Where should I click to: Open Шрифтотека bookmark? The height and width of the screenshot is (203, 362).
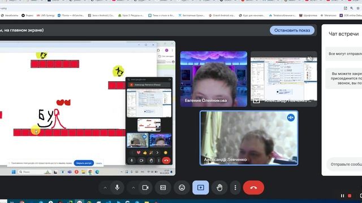coord(308,15)
